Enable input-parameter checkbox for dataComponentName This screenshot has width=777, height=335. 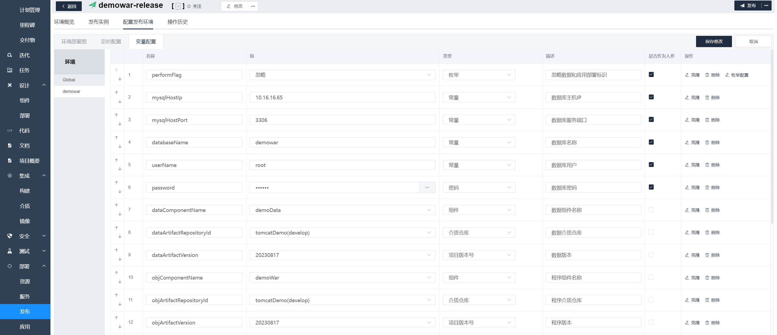(x=651, y=210)
